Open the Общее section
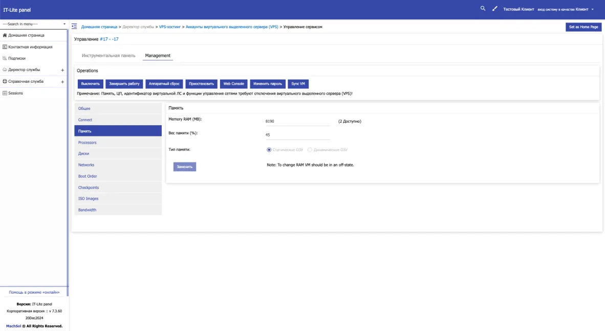Image resolution: width=605 pixels, height=331 pixels. tap(118, 108)
